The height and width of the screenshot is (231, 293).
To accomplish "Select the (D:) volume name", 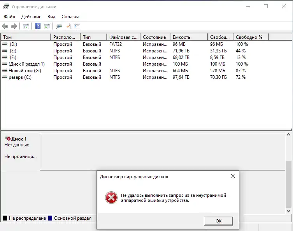I will (13, 44).
